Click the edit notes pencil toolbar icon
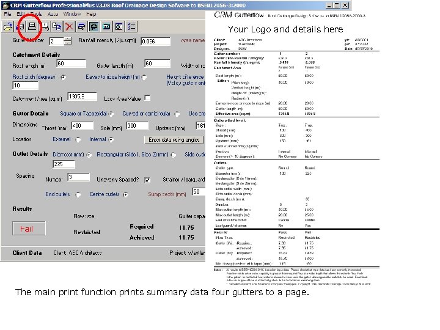 (x=81, y=27)
